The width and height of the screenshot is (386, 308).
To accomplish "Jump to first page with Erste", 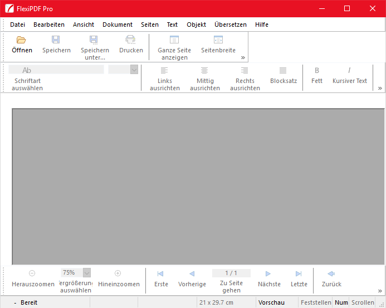I will pos(161,274).
